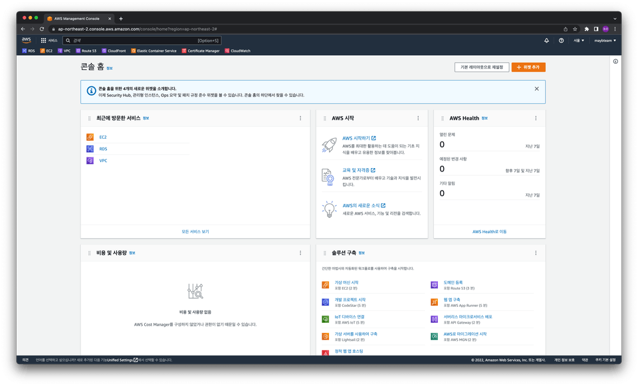Click the info circle icon in the right panel edge
The width and height of the screenshot is (638, 386).
coord(615,61)
